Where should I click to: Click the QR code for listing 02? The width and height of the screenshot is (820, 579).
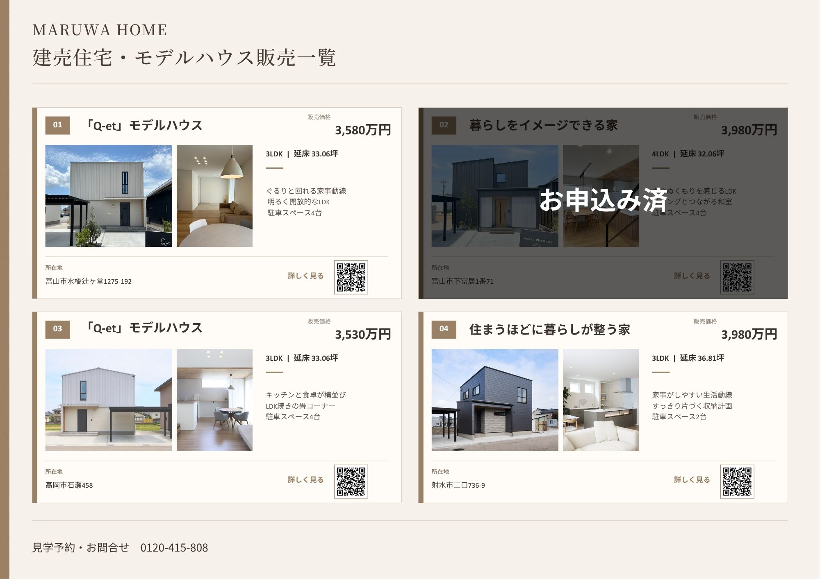(737, 277)
